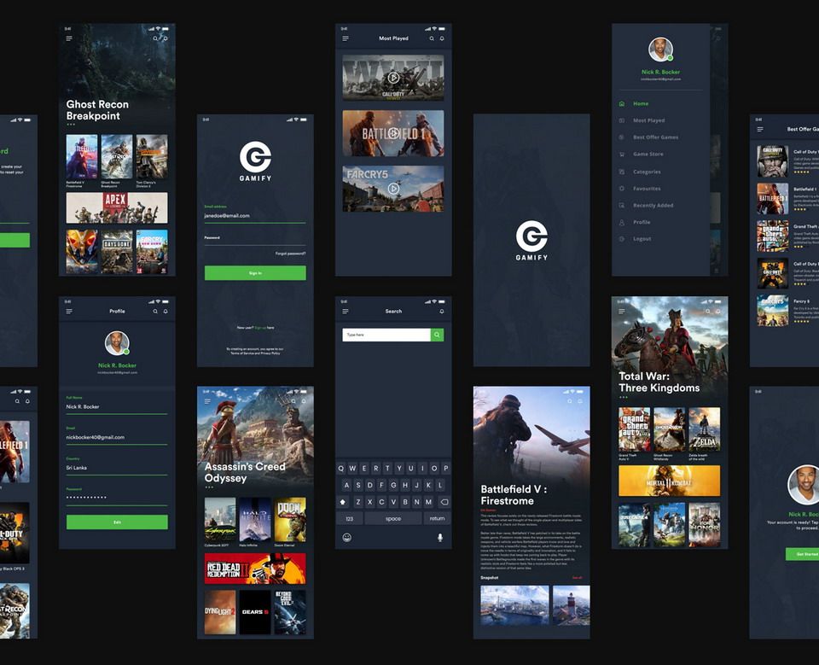Click Logout icon in side drawer

[622, 239]
